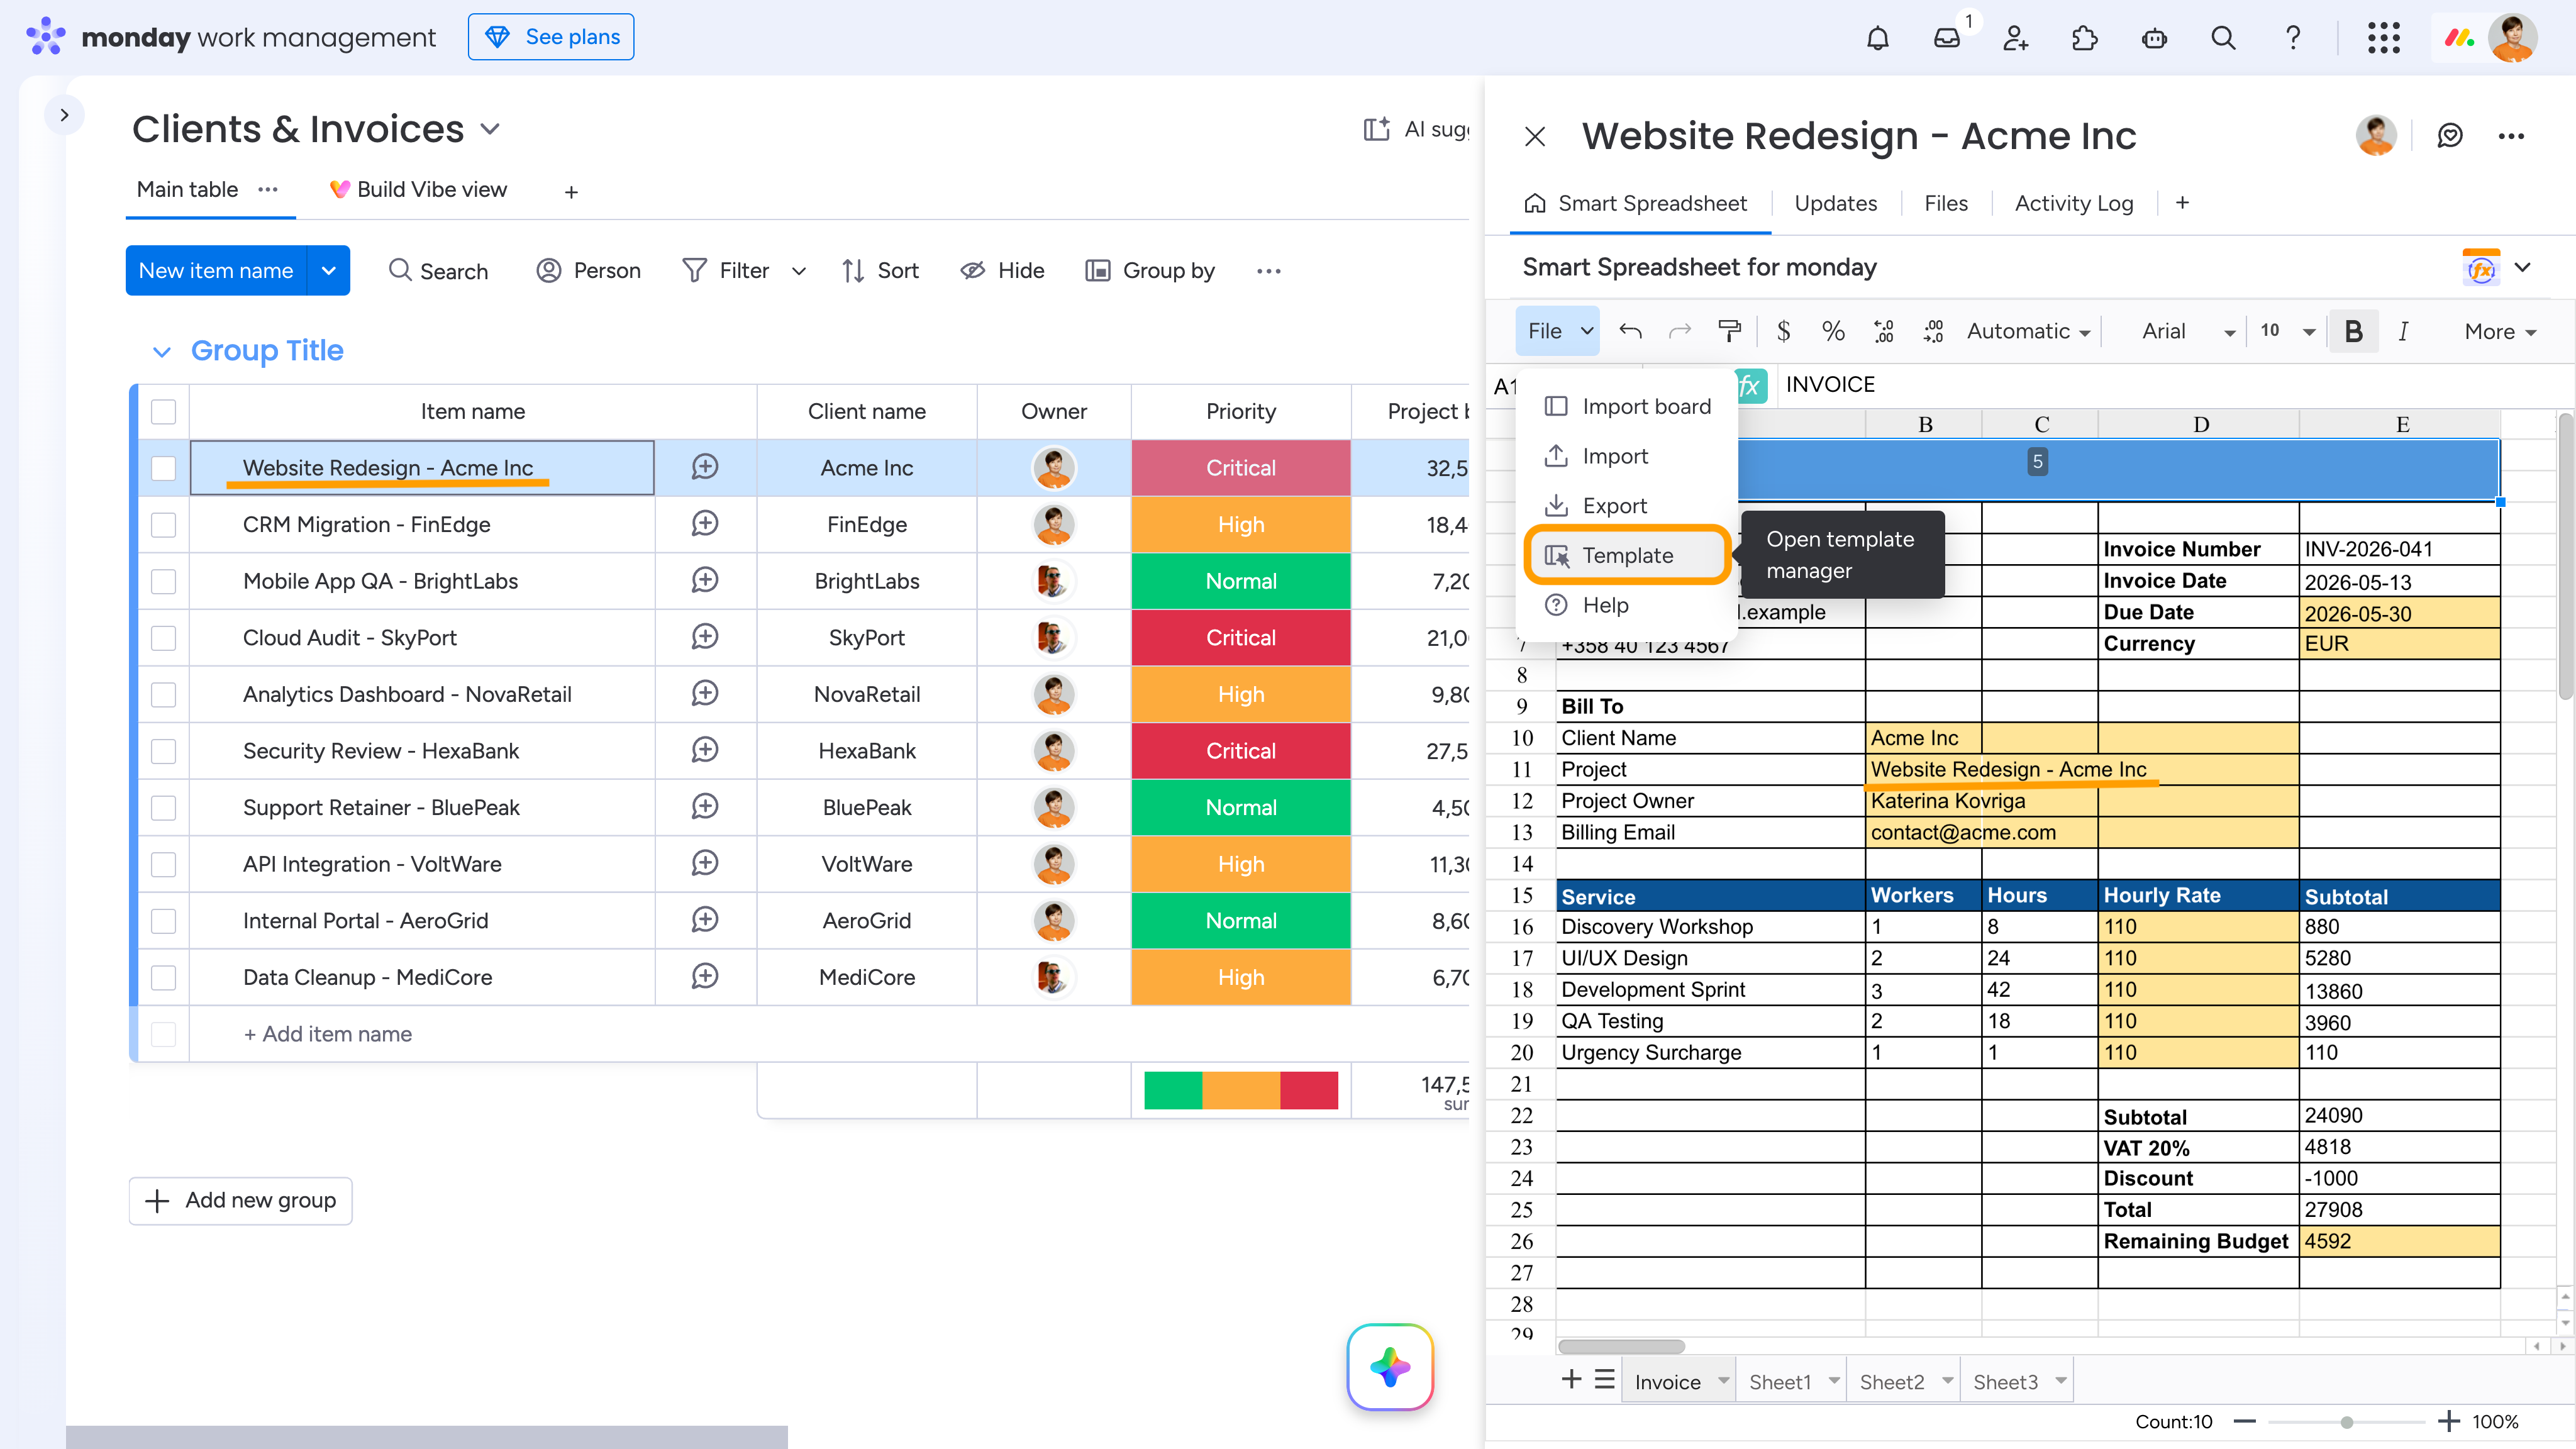
Task: Open the sidekick robot icon
Action: (x=2154, y=38)
